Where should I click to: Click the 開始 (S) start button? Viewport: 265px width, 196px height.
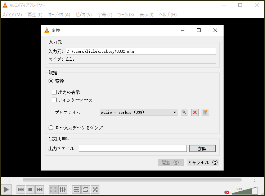(171, 163)
